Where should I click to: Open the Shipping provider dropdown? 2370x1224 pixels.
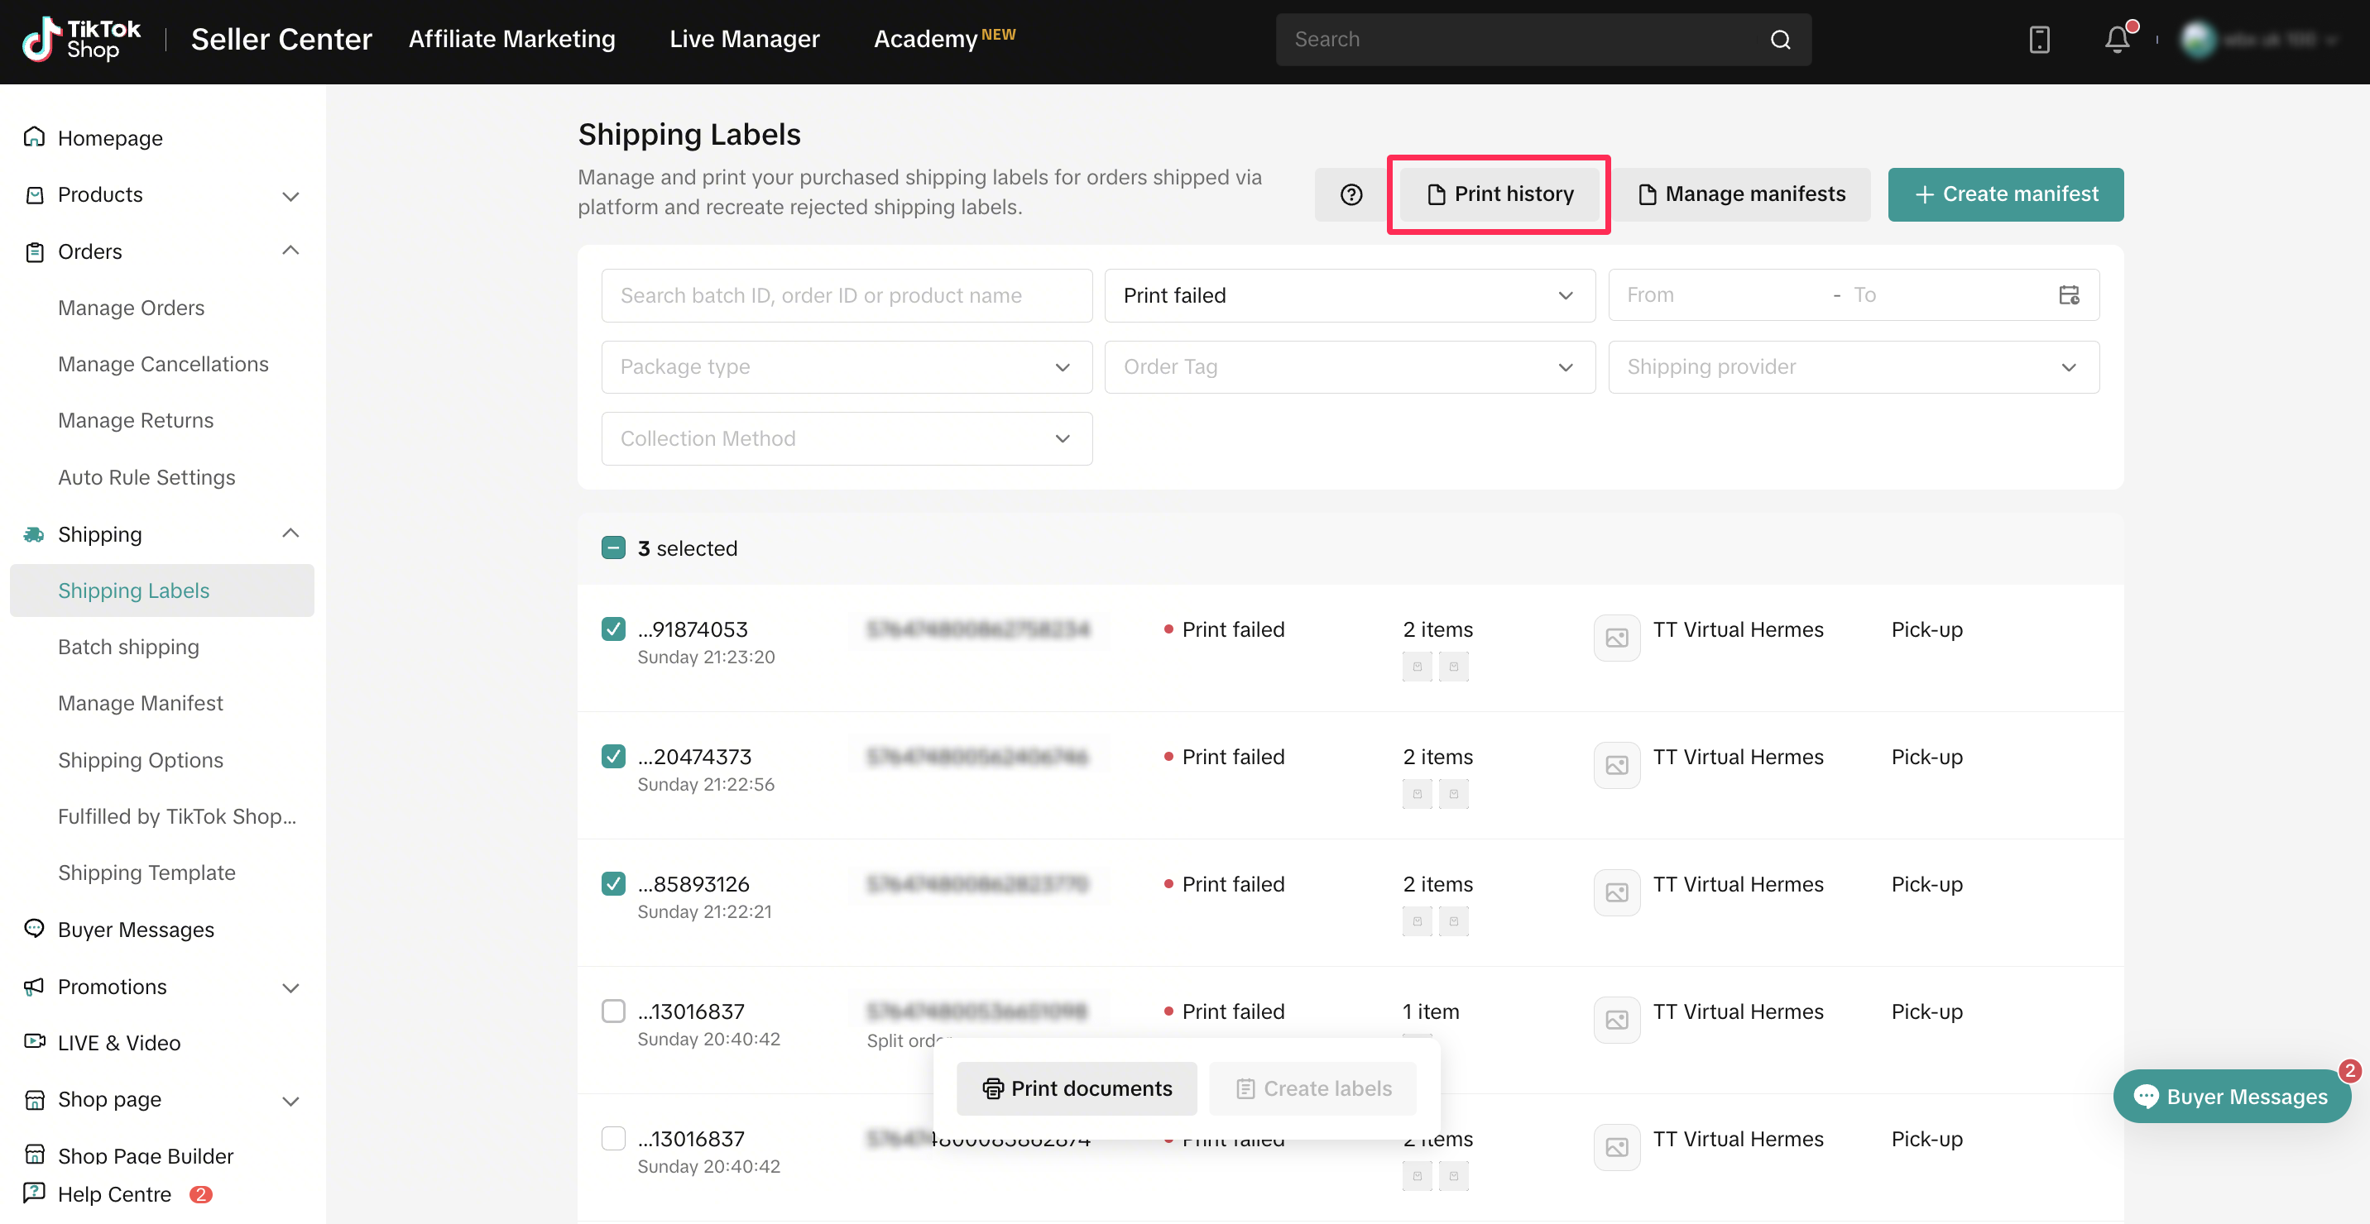click(1853, 367)
